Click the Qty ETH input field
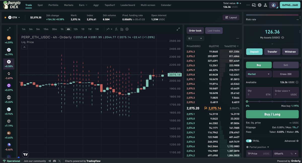This screenshot has height=163, width=302. coord(259,93)
